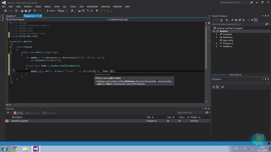Click Collapse All icon in Solution Explorer
The image size is (271, 152).
tap(240, 20)
